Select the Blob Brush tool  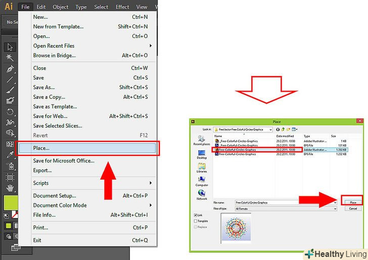coord(10,101)
